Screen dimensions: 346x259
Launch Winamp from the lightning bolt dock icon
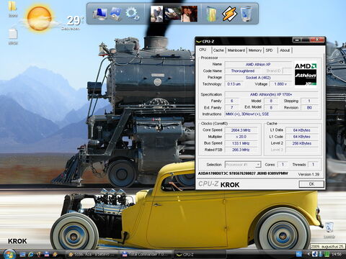tap(229, 14)
